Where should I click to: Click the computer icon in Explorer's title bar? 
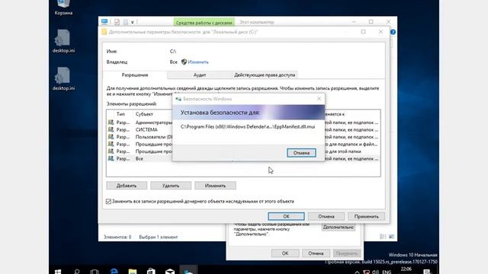(x=104, y=22)
